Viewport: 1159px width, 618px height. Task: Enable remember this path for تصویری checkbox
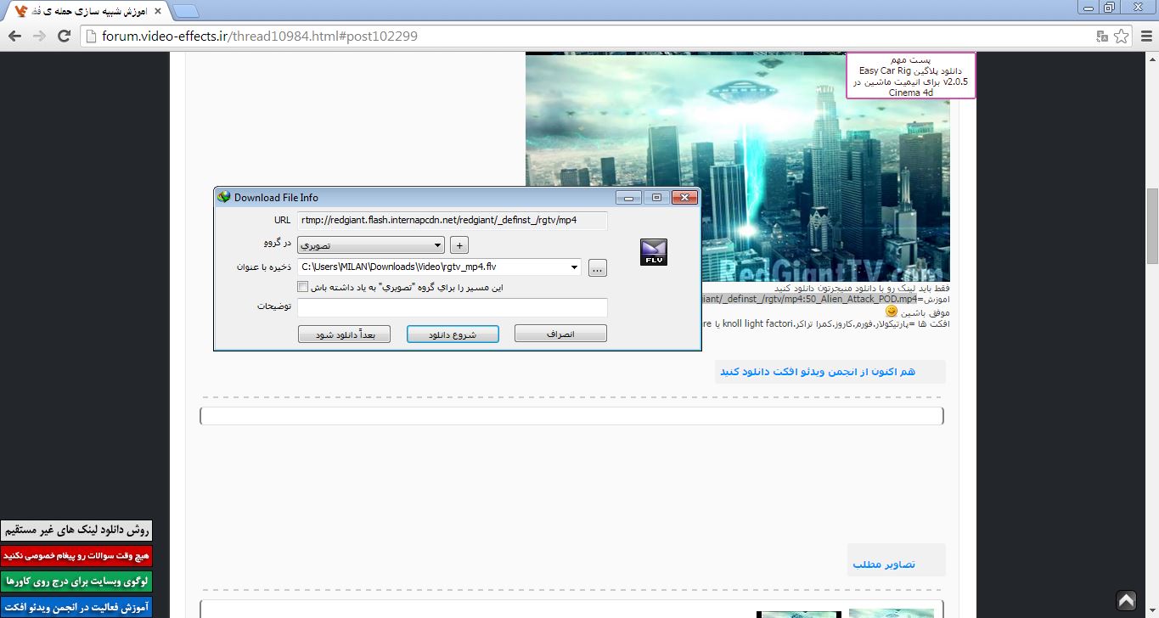click(303, 287)
